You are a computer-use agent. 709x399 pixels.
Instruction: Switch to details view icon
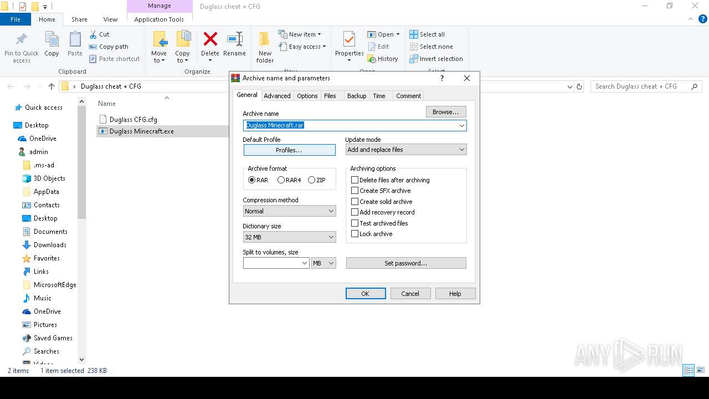click(689, 370)
